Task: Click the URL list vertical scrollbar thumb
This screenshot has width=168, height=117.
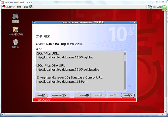Action: (125, 58)
